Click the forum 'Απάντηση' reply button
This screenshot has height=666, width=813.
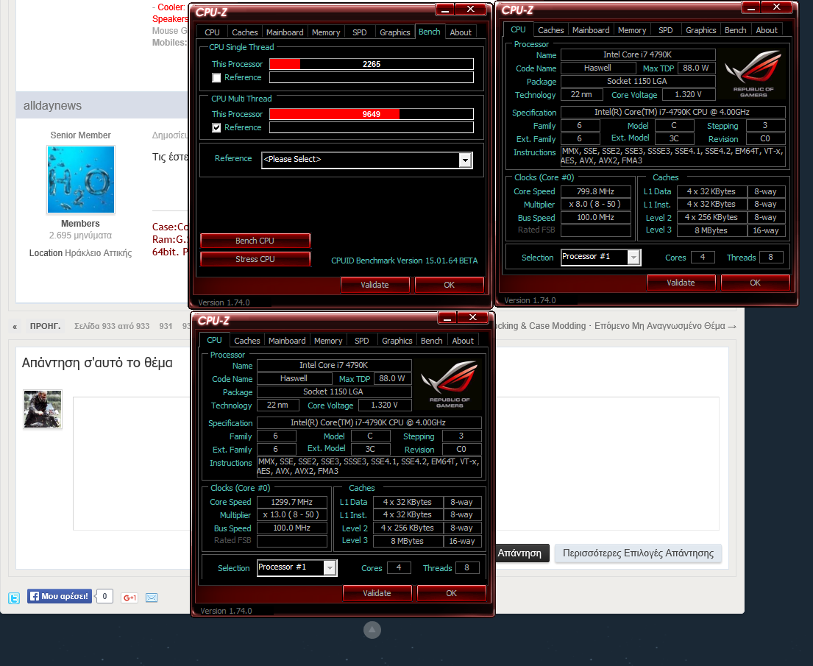click(x=520, y=553)
